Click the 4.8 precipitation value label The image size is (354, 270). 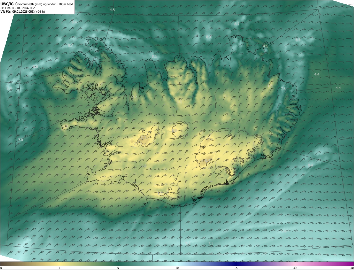pos(112,10)
